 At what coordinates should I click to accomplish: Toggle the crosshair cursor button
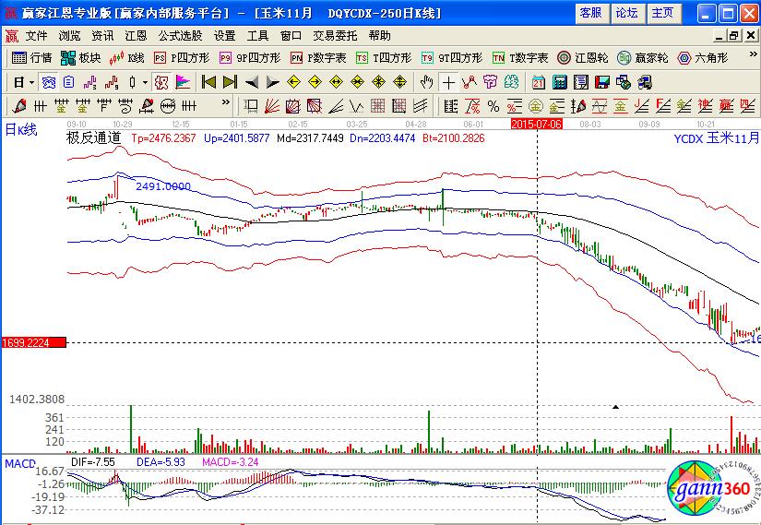pyautogui.click(x=449, y=81)
